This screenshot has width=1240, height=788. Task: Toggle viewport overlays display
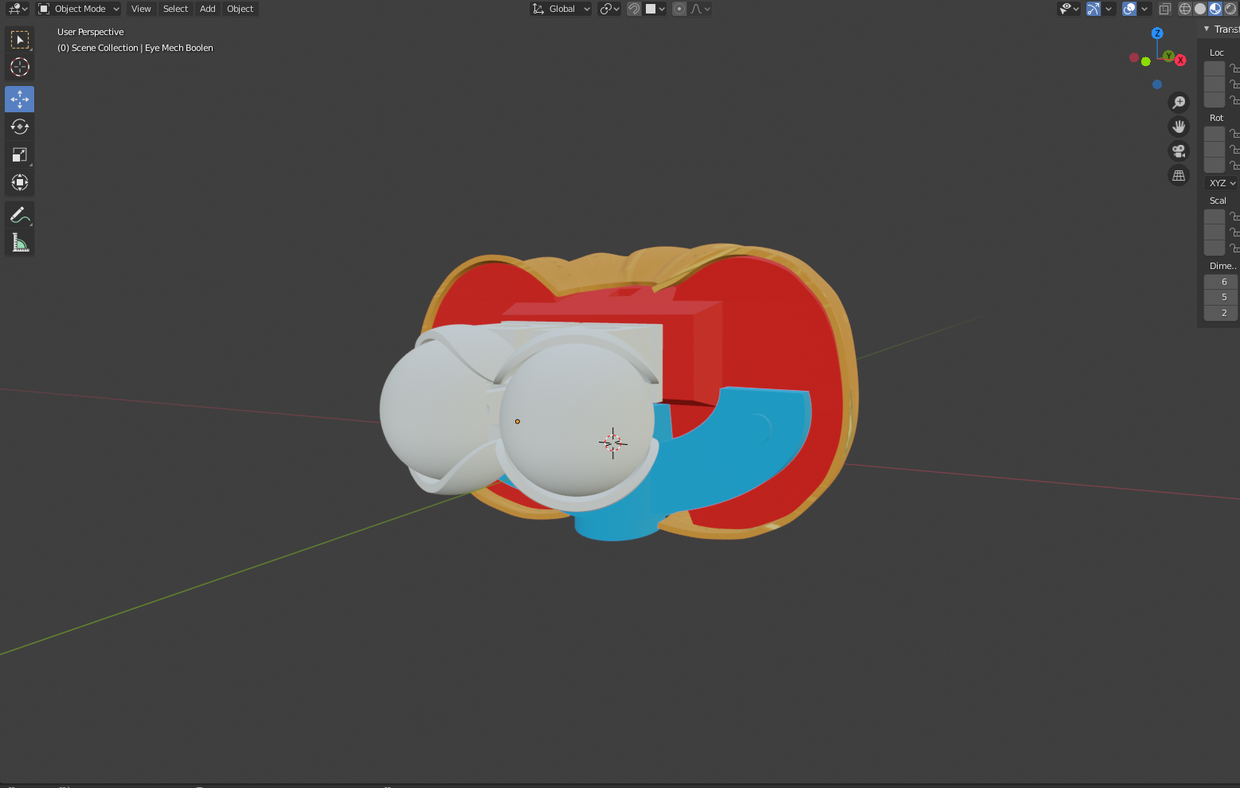[x=1129, y=9]
